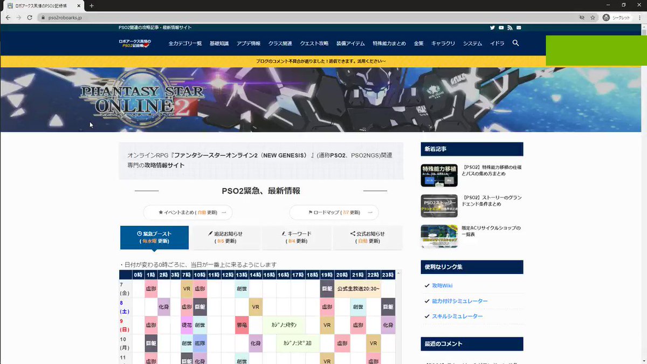Open the イベントまとめ button
Viewport: 647px width, 364px height.
coord(188,212)
